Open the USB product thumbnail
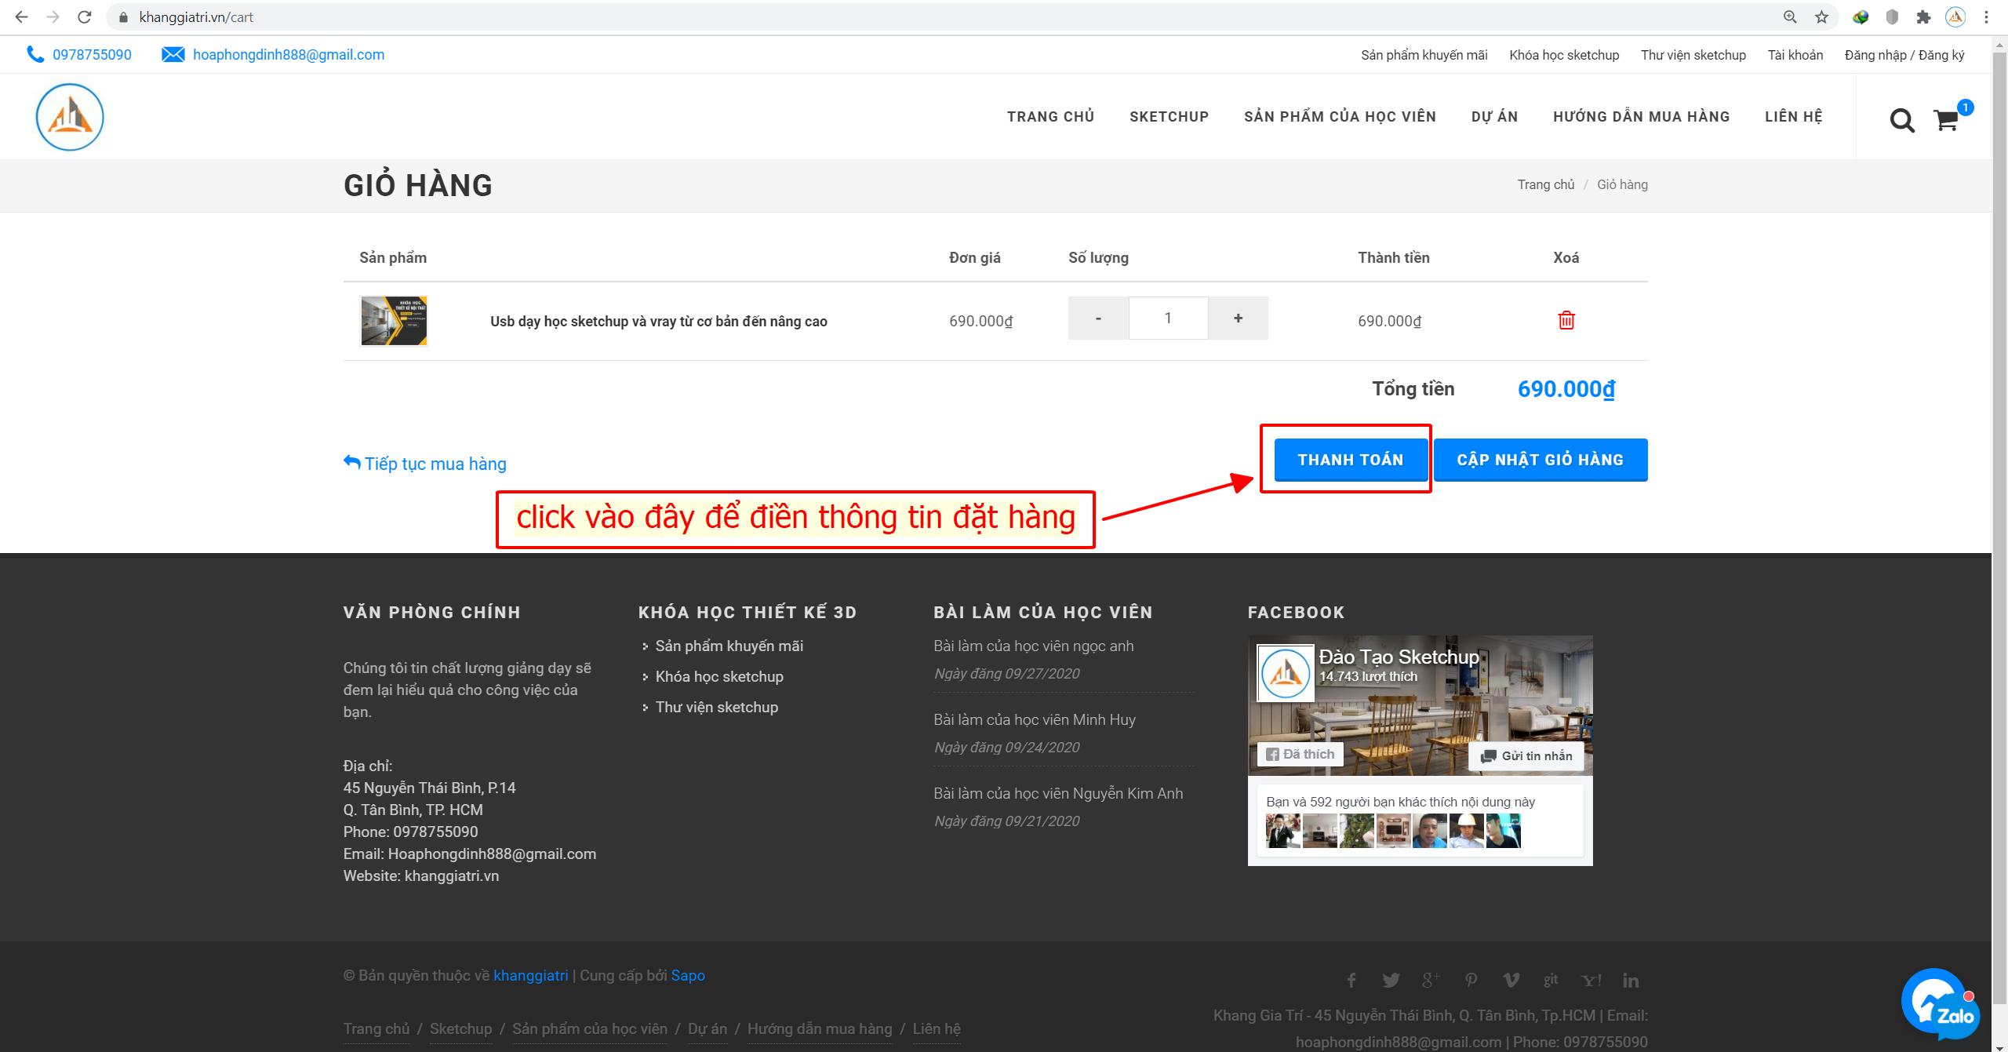 tap(394, 321)
